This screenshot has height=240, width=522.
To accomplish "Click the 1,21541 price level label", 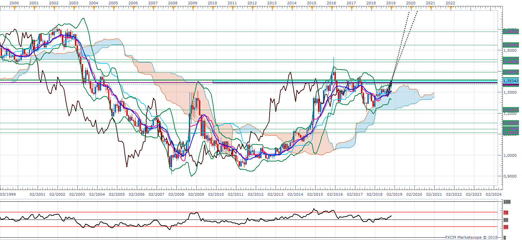I will coord(511,110).
